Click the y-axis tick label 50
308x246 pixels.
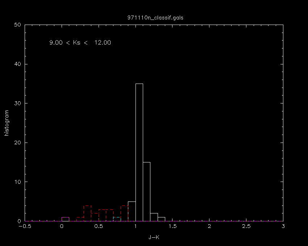18,25
